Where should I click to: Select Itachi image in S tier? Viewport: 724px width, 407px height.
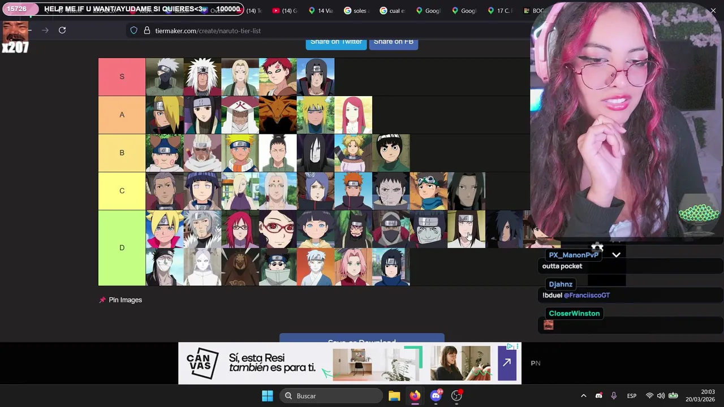click(316, 77)
